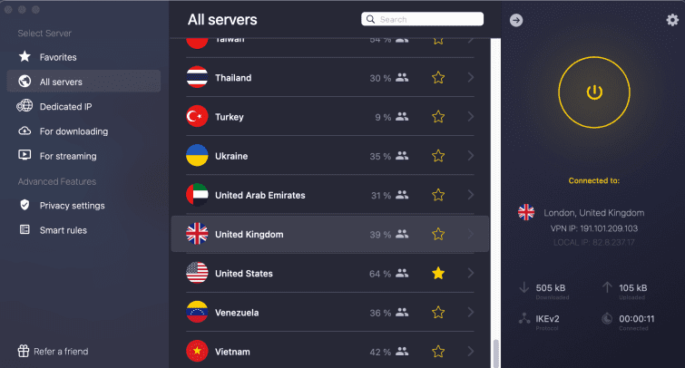The image size is (685, 368).
Task: Click the IKEv2 protocol icon
Action: pos(524,319)
